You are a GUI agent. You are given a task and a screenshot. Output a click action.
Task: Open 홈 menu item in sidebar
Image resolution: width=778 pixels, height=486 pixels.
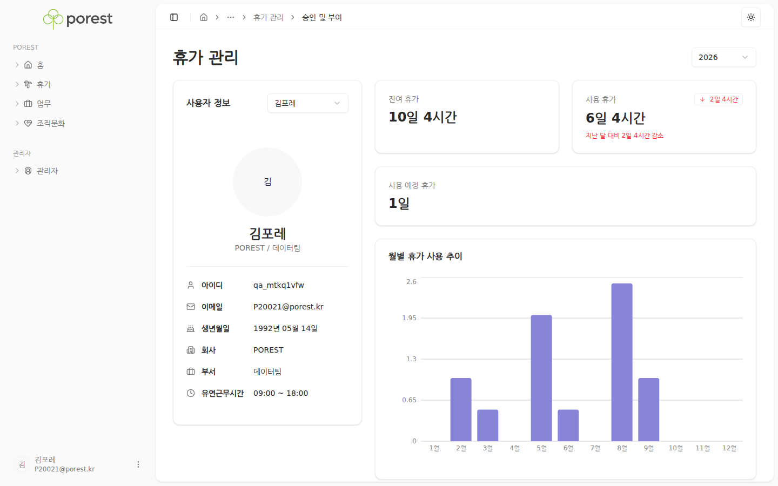[78, 65]
